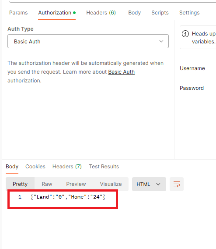Toggle the response word wrap icon
This screenshot has height=249, width=216.
[x=177, y=184]
